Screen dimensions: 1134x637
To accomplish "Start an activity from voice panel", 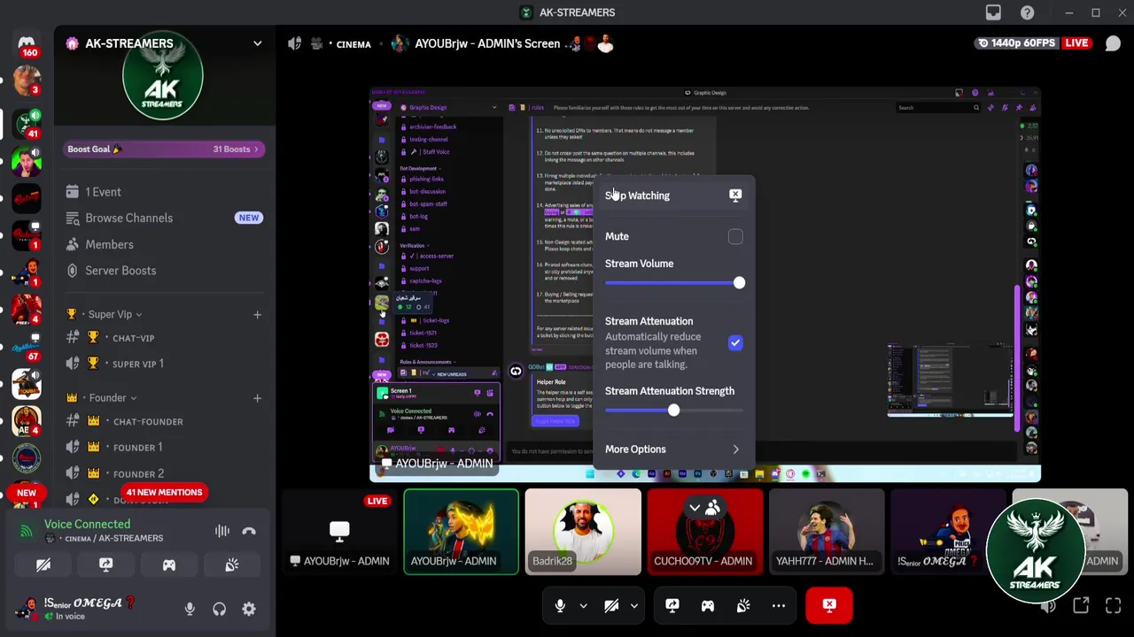I will click(168, 564).
